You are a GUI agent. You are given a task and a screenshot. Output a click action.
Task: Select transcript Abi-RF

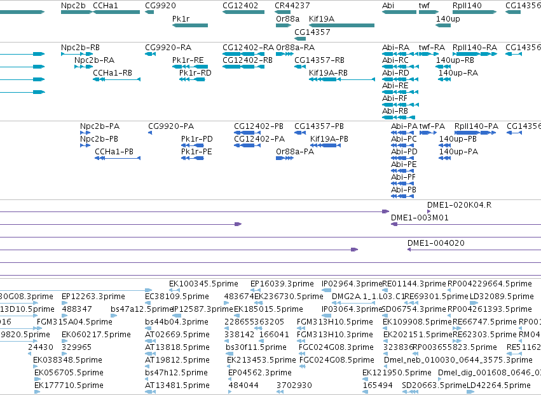click(401, 104)
